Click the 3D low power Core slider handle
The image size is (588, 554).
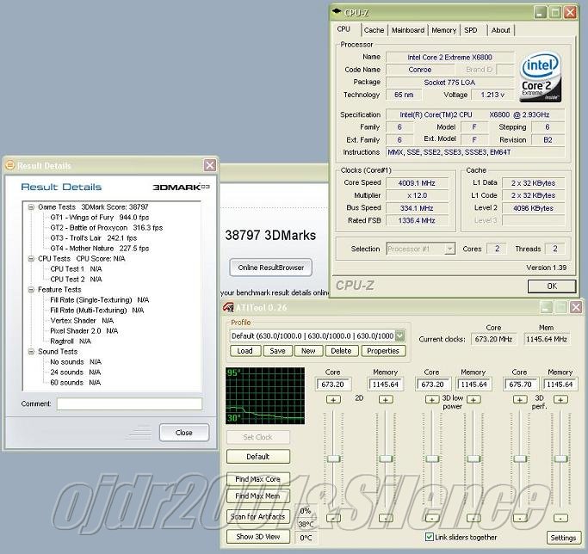click(x=432, y=459)
